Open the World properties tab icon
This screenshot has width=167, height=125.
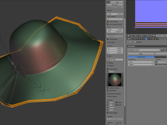(139, 39)
